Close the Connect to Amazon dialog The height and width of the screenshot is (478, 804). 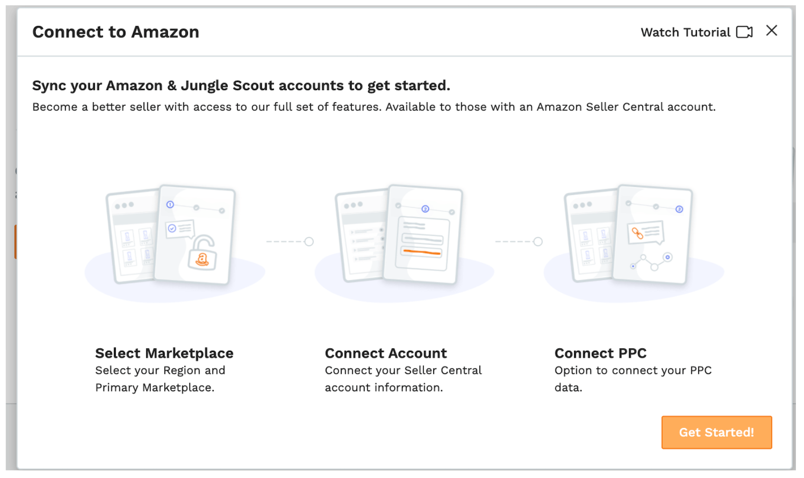pos(771,31)
